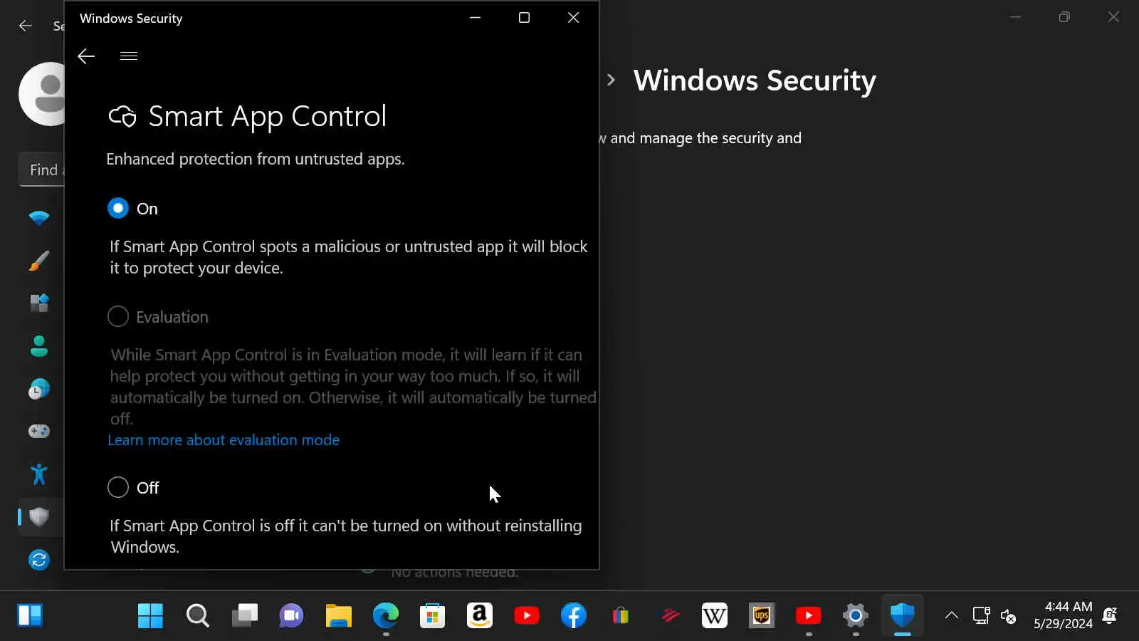This screenshot has height=641, width=1139.
Task: Open network status tray icon
Action: click(981, 615)
